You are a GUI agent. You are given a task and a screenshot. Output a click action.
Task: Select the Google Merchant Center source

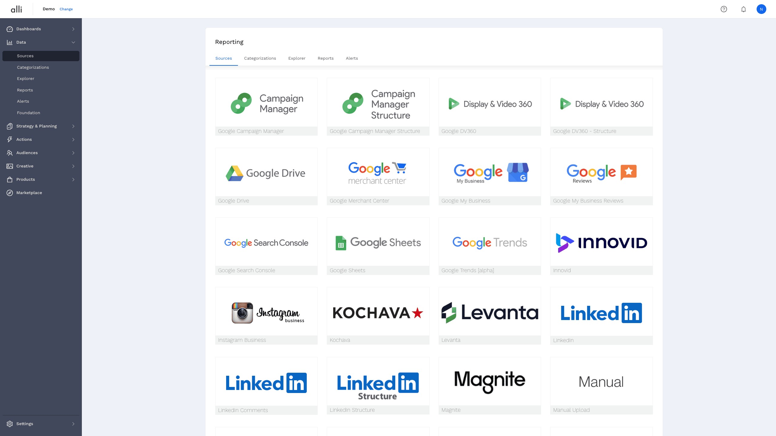[378, 177]
